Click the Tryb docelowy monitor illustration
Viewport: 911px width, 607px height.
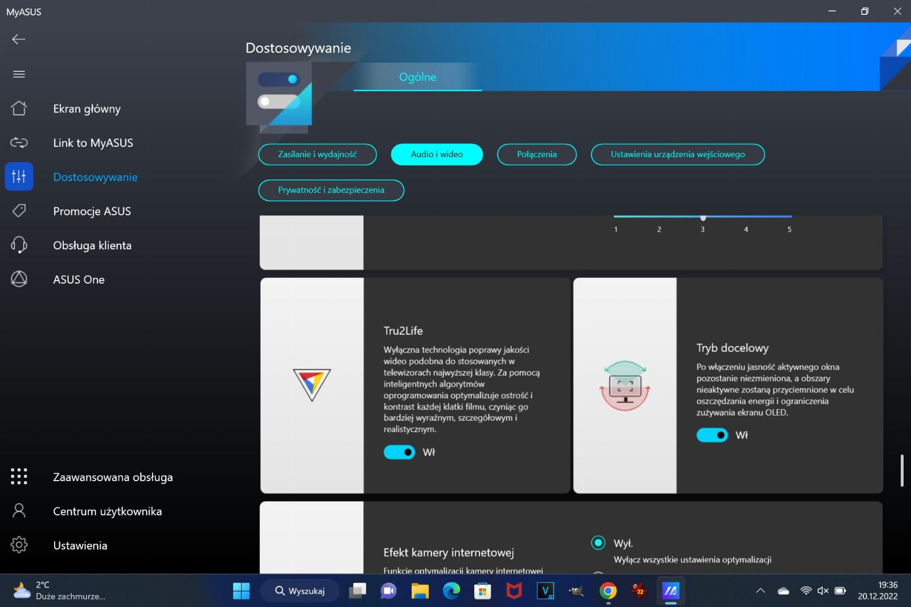pyautogui.click(x=625, y=385)
